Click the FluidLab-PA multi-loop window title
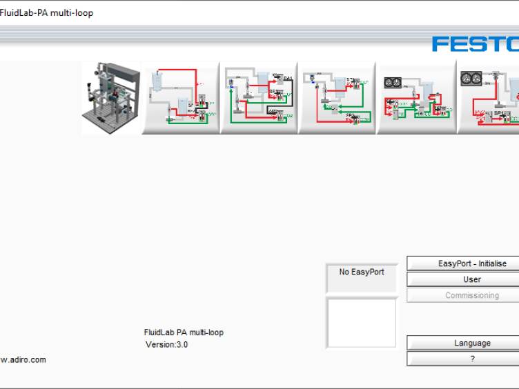 [x=46, y=13]
